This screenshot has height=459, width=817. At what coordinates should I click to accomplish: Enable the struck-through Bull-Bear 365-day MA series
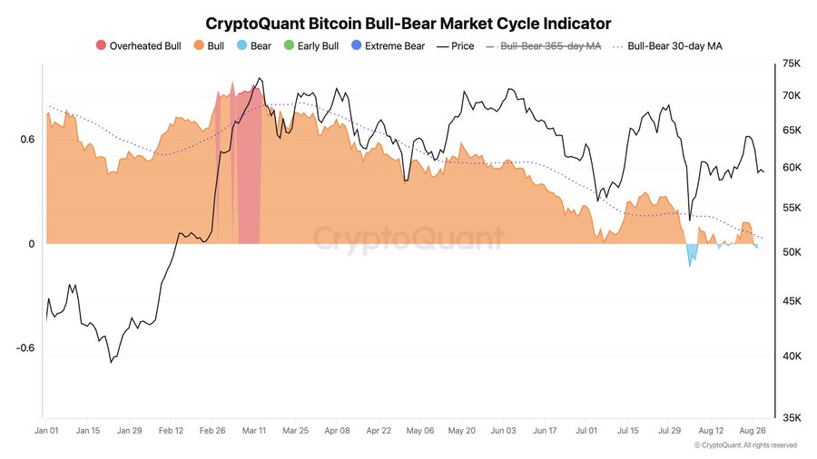coord(544,45)
